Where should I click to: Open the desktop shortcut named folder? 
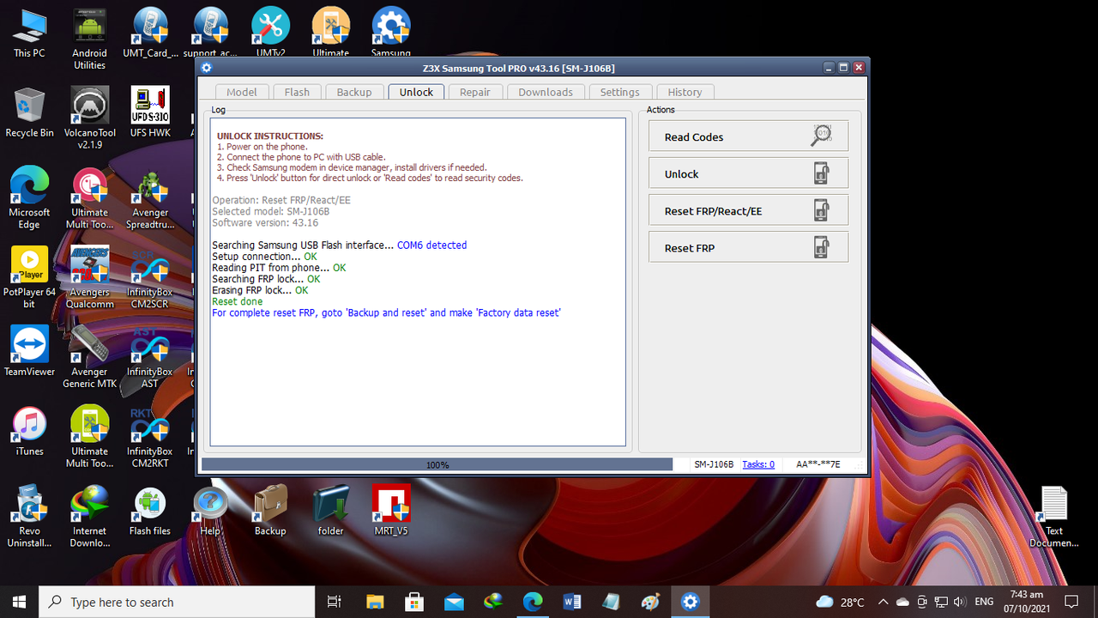tap(330, 511)
